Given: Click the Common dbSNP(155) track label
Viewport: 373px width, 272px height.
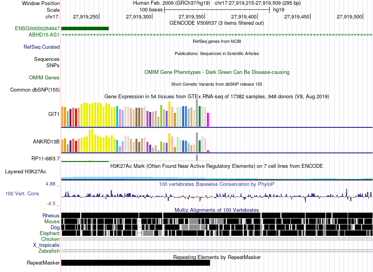Looking at the screenshot, I should (35, 90).
